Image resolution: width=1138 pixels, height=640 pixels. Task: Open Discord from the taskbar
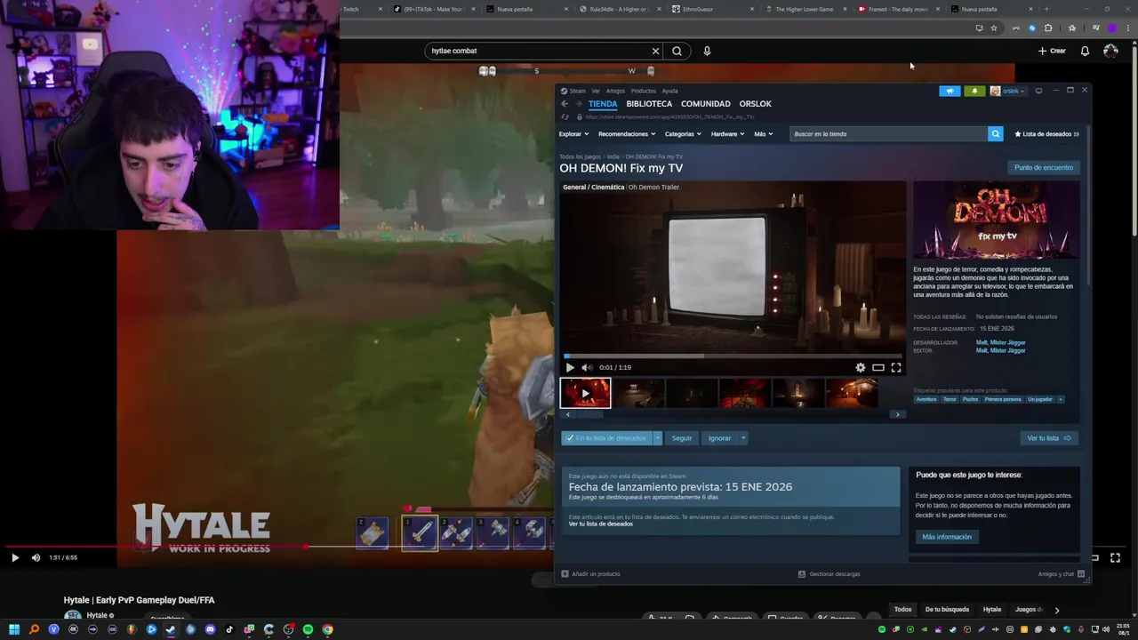point(210,629)
